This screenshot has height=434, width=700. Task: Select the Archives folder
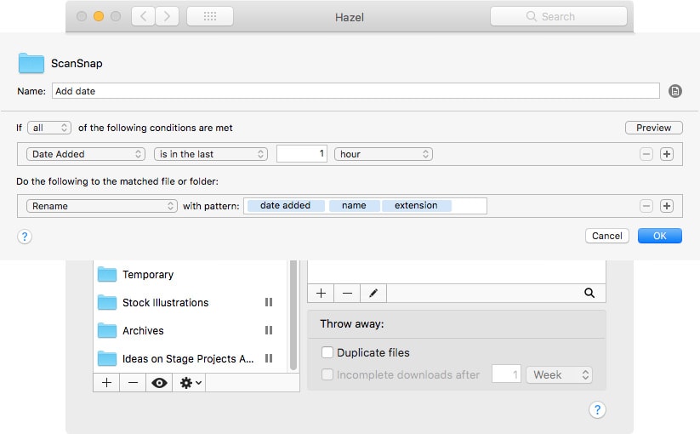pyautogui.click(x=191, y=331)
